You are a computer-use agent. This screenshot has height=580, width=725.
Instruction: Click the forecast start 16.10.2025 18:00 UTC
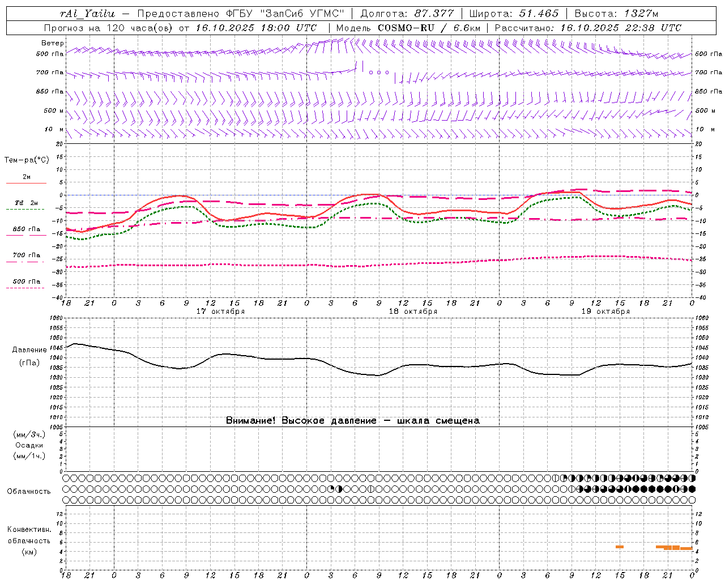pyautogui.click(x=257, y=28)
